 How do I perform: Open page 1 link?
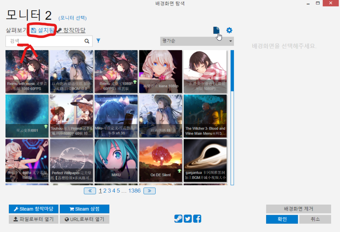click(100, 191)
